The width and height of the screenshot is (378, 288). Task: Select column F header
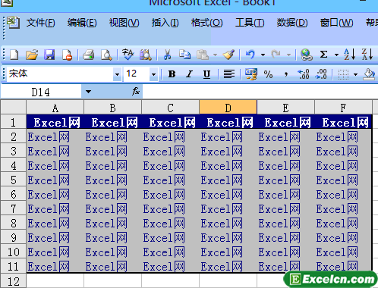(x=343, y=108)
